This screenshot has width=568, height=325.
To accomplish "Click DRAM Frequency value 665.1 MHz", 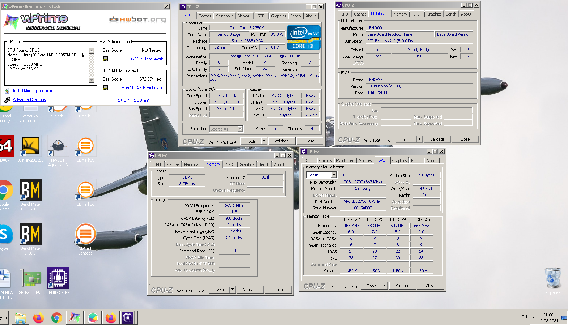I will tap(234, 205).
